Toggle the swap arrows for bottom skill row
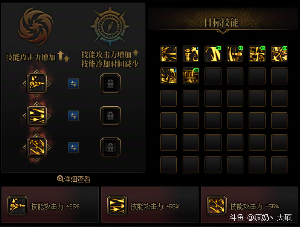This screenshot has height=227, width=300. 73,147
